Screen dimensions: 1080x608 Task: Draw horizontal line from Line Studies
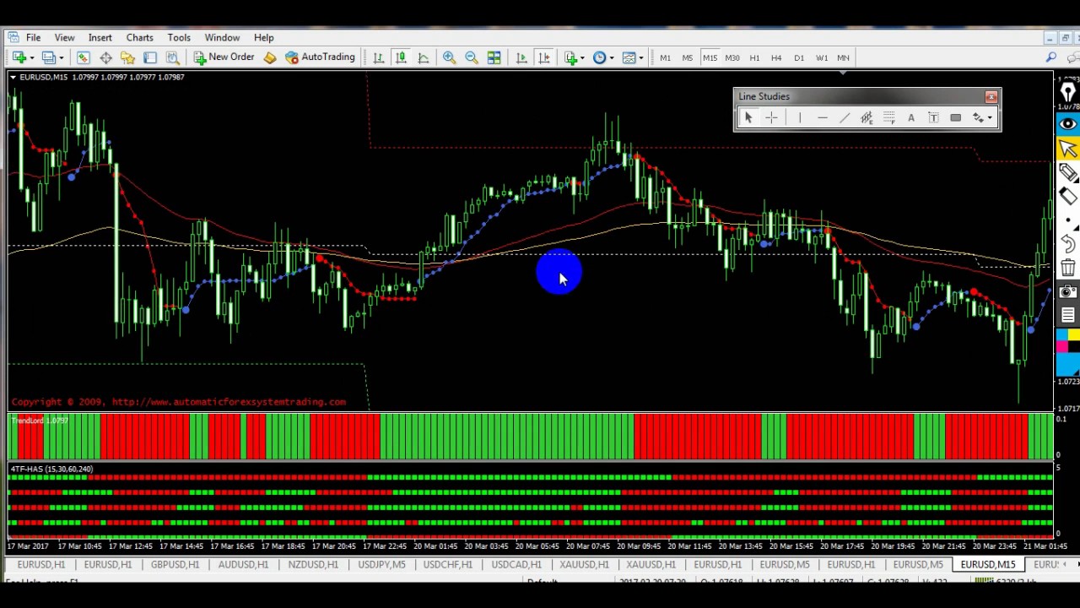tap(822, 118)
